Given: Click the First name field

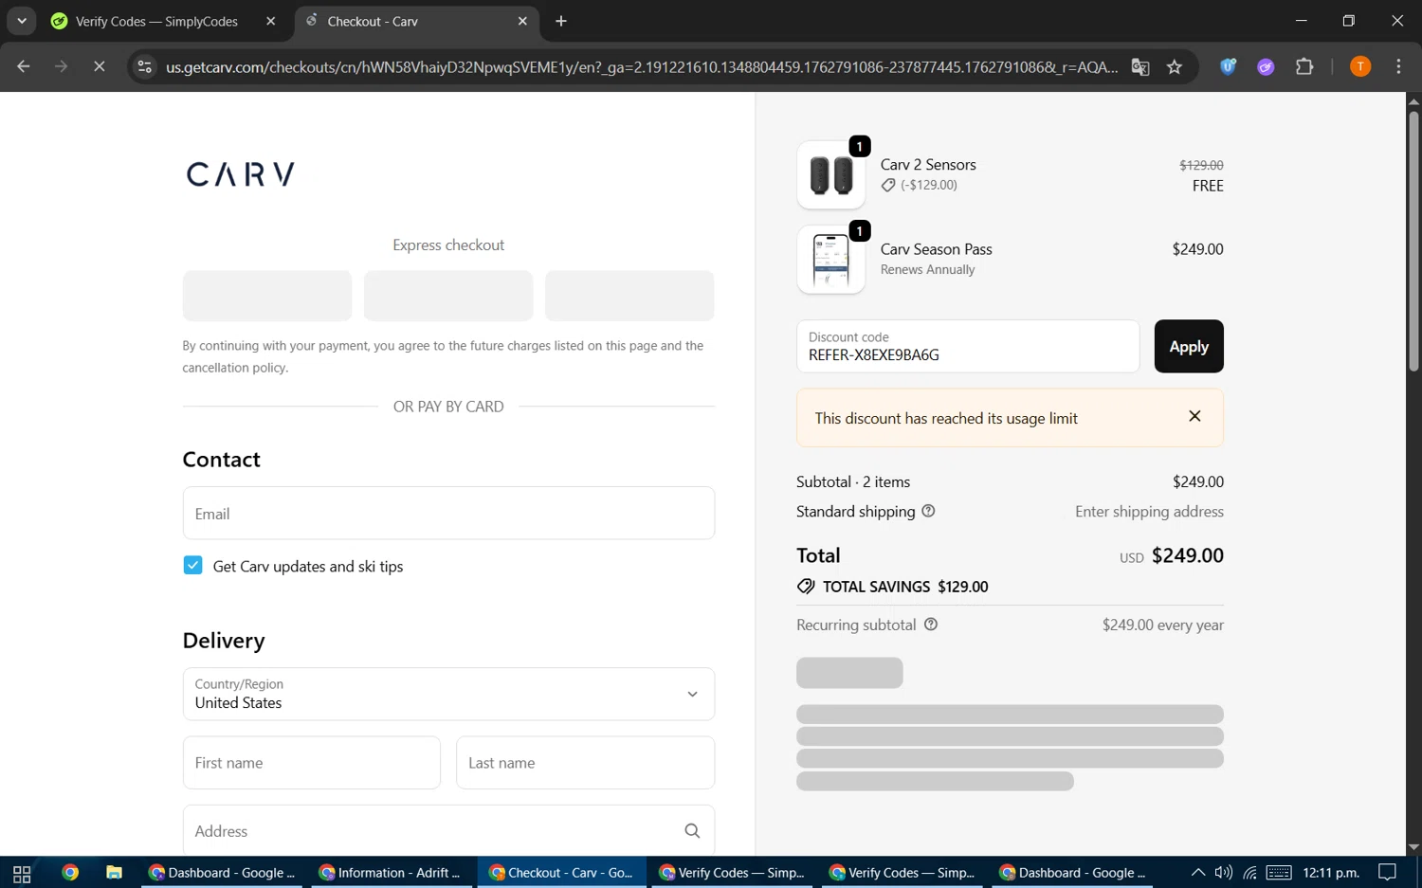Looking at the screenshot, I should tap(312, 762).
